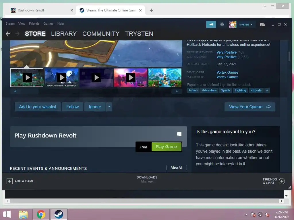Open the Steam menu

coord(10,23)
